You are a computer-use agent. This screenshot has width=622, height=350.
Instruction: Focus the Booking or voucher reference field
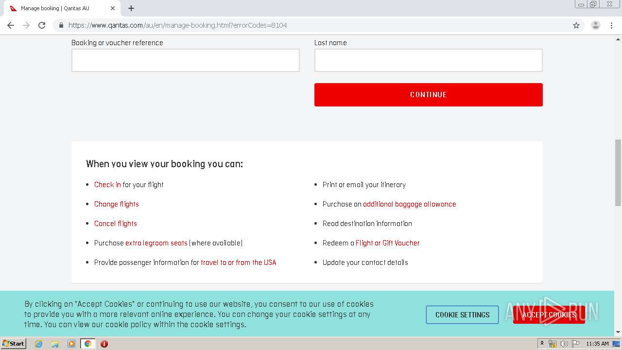point(186,60)
